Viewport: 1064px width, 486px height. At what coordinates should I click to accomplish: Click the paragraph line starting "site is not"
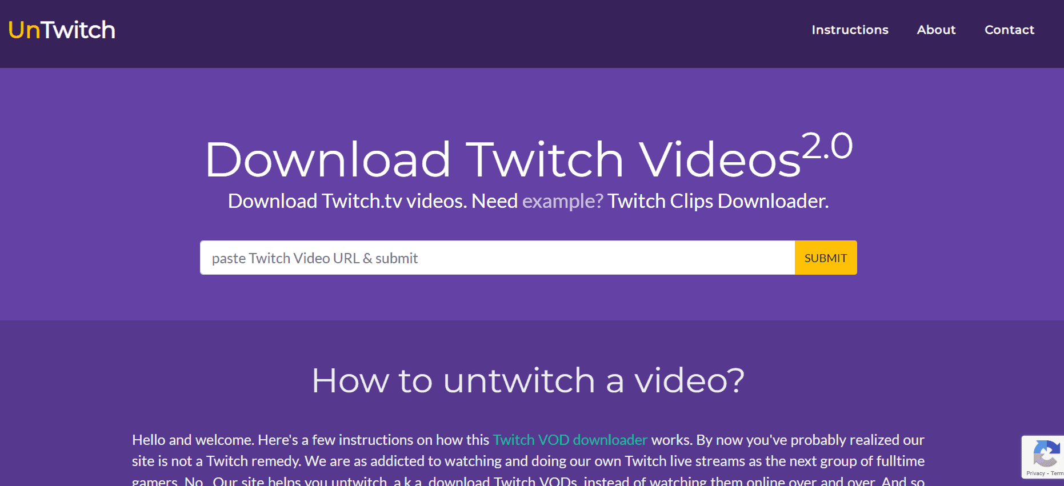click(527, 461)
